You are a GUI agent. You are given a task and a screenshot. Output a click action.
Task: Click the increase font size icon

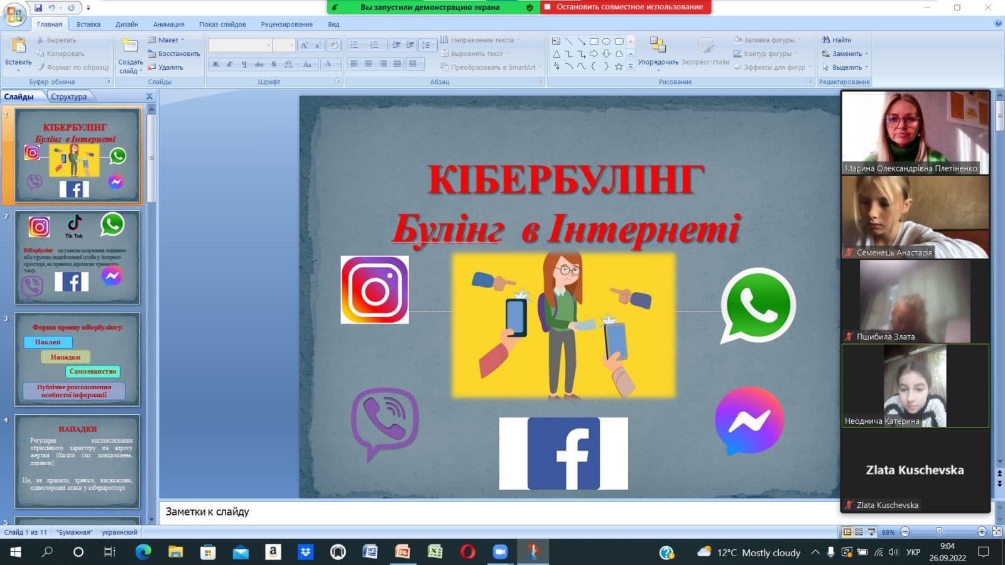pyautogui.click(x=304, y=45)
